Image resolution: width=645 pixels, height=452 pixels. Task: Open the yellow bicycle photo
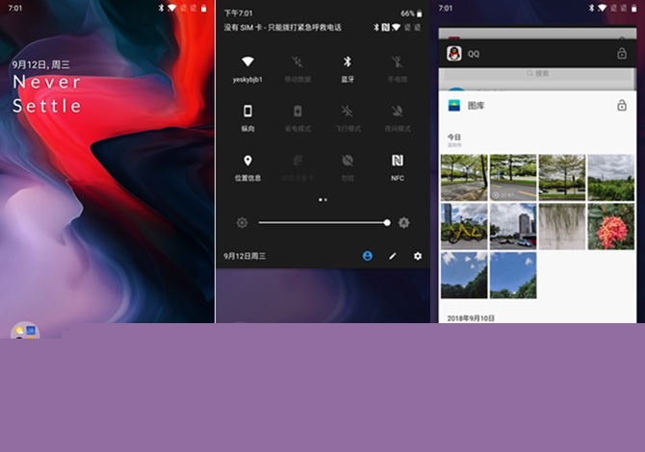464,227
